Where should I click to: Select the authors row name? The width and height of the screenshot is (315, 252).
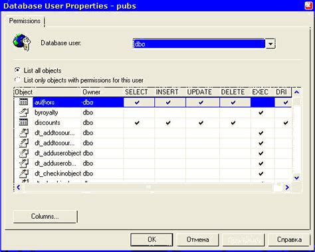click(45, 102)
